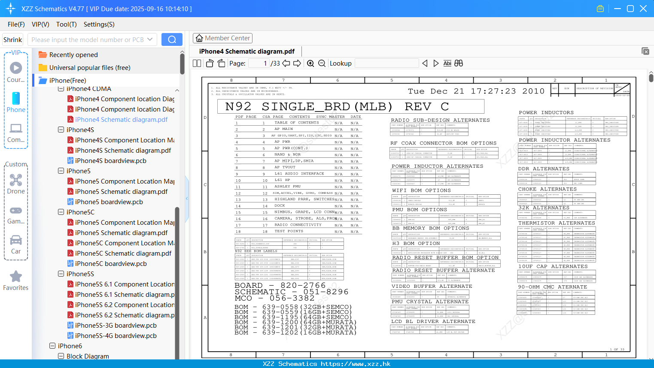
Task: Open Favorites star icon
Action: [x=16, y=276]
